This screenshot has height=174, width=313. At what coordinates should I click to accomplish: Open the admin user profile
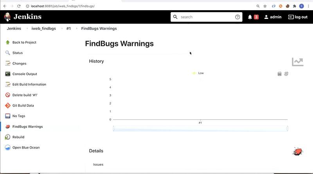point(273,17)
